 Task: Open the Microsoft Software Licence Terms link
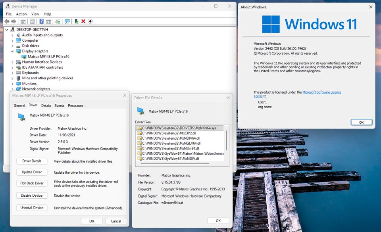click(x=321, y=92)
